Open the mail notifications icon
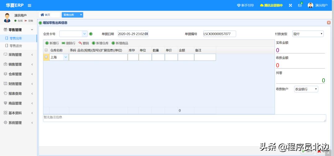 300,5
